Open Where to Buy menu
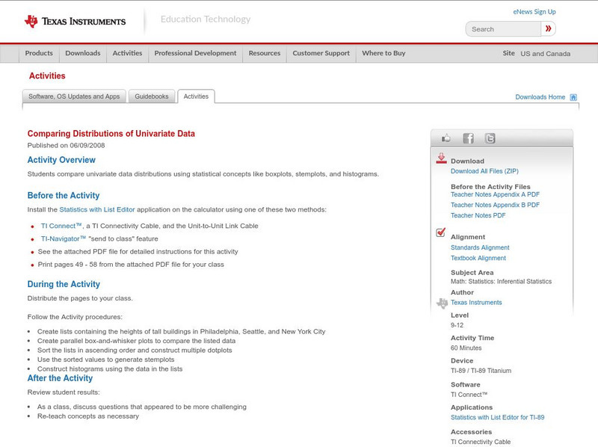 [383, 53]
